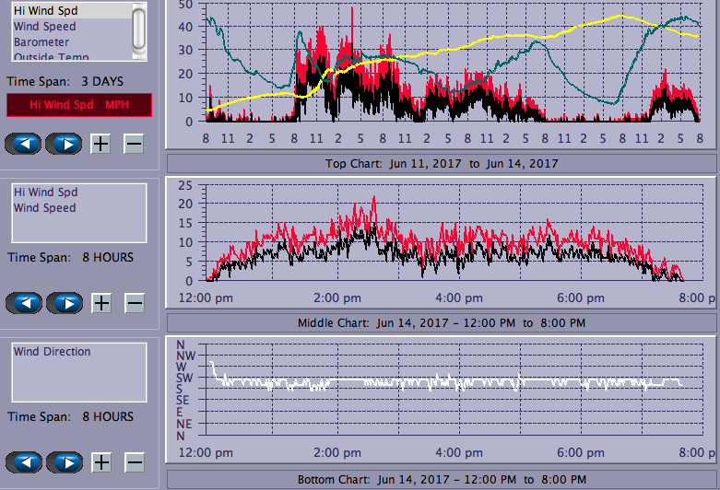Select Barometer in the top chart list
This screenshot has width=720, height=490.
coord(41,42)
